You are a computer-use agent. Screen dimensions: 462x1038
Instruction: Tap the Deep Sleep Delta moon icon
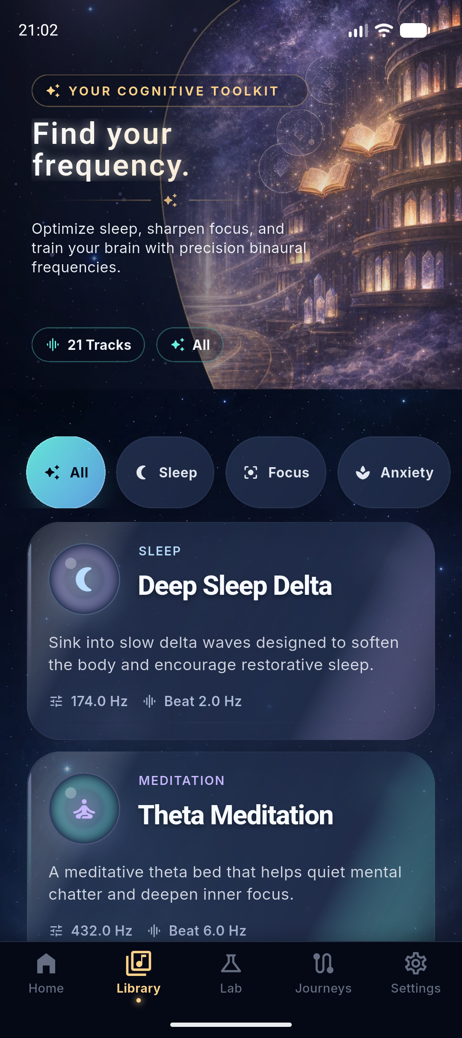[84, 579]
